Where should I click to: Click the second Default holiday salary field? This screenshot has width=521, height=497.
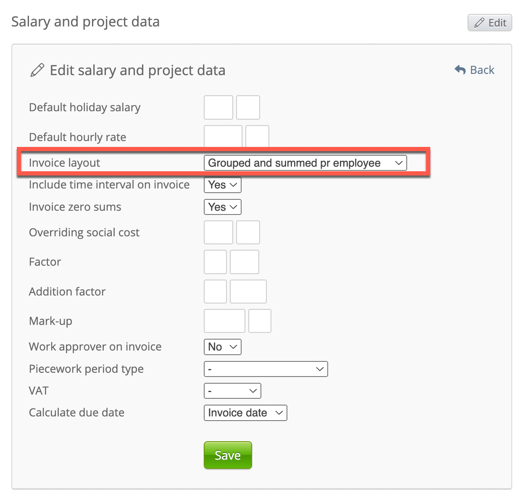pos(248,107)
